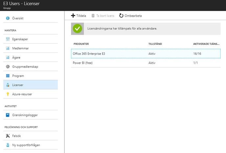Screen dimensions: 226x153
Task: Click the Granskningsloggar log icon
Action: (8, 115)
